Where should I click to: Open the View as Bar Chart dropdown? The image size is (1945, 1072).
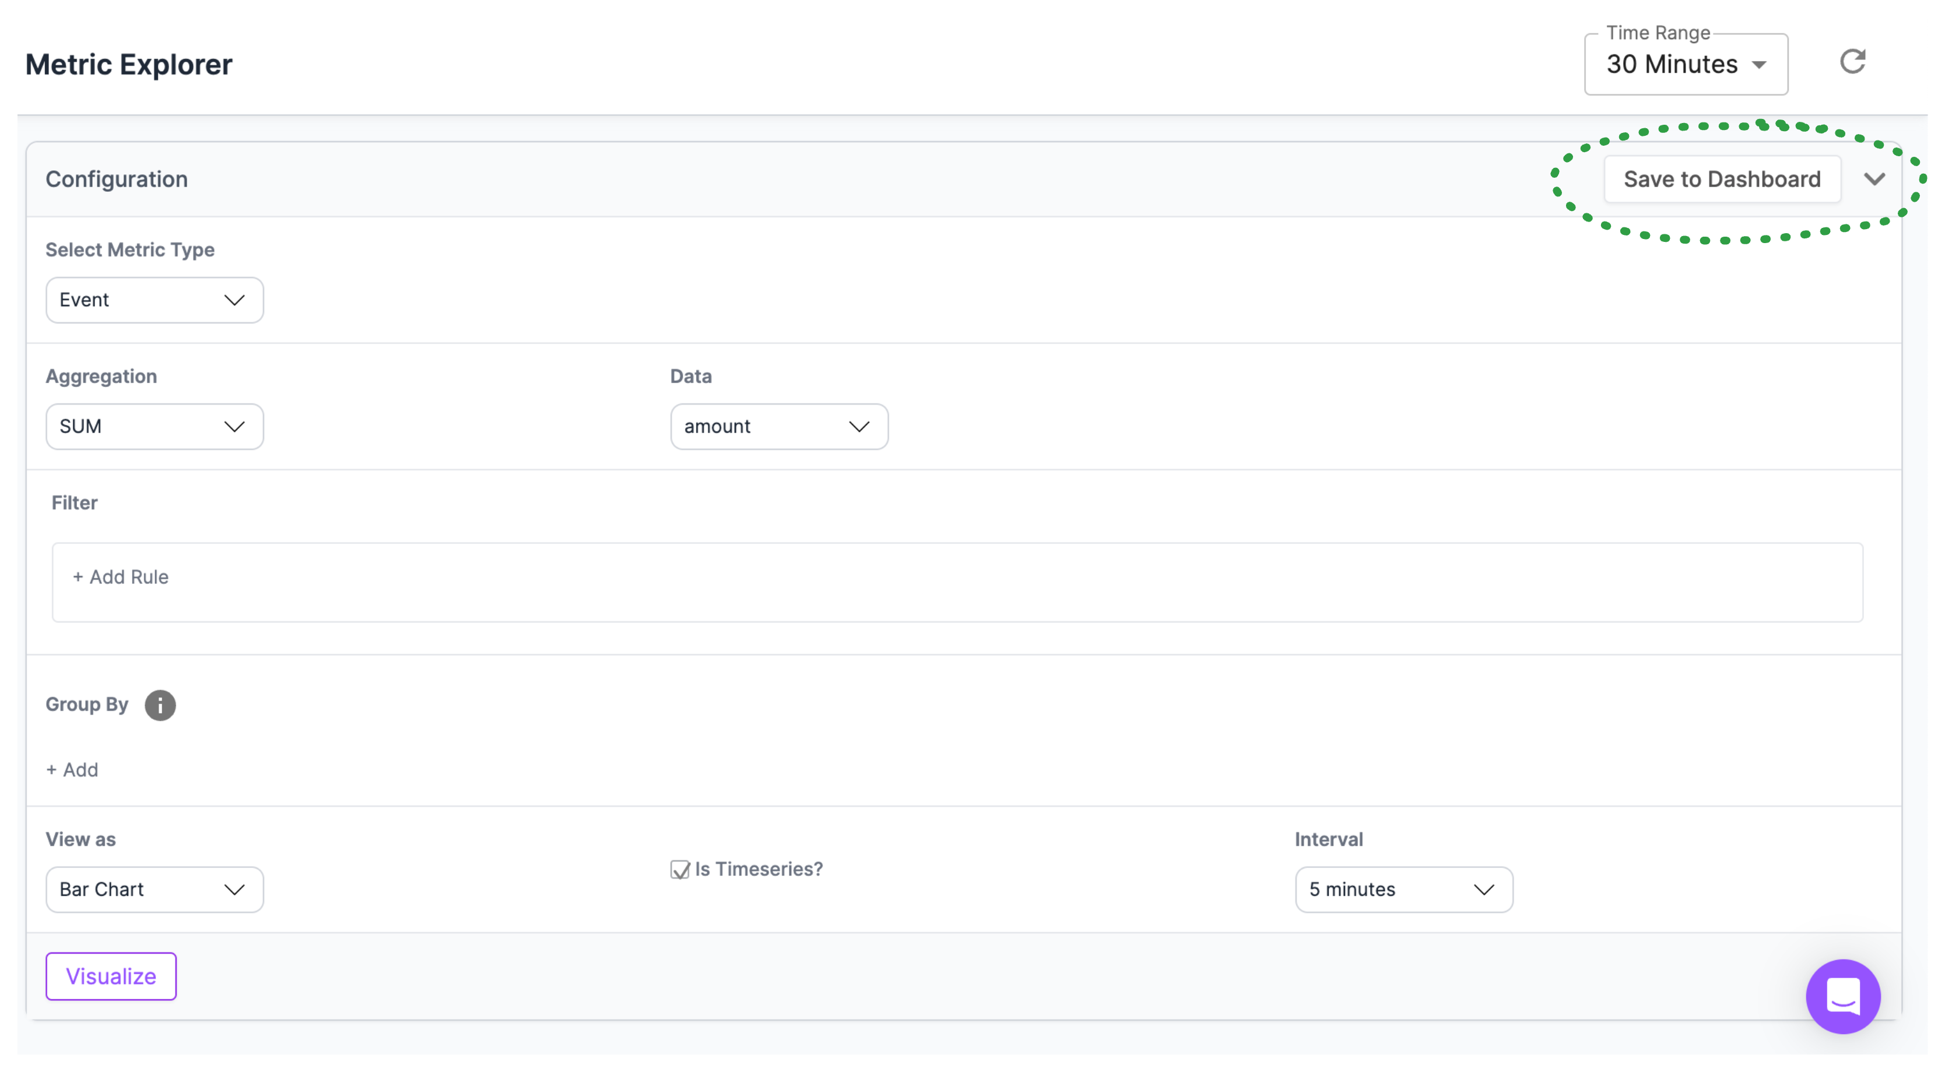point(154,890)
